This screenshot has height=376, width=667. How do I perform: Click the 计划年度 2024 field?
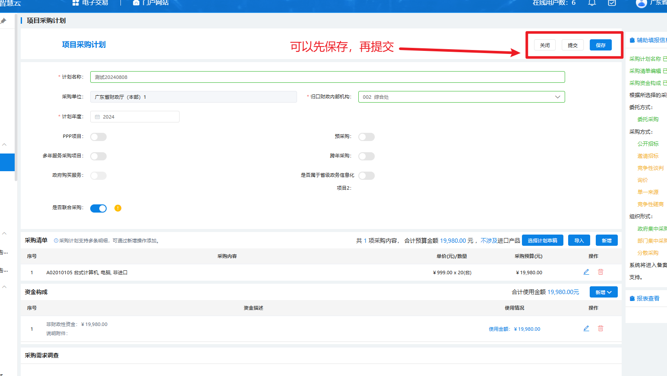pyautogui.click(x=135, y=117)
